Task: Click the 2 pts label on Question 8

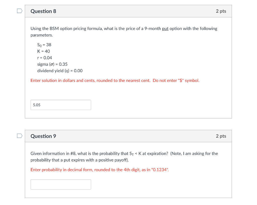Action: pos(221,11)
